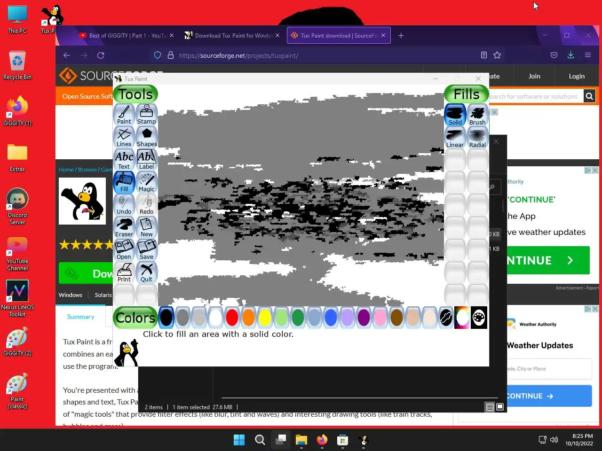Pick the orange color swatch
Viewport: 602px width, 451px height.
point(248,318)
